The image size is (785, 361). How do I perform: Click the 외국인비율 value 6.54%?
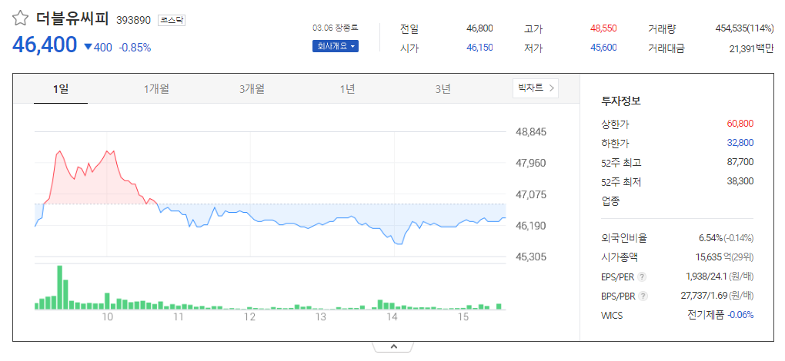click(710, 237)
